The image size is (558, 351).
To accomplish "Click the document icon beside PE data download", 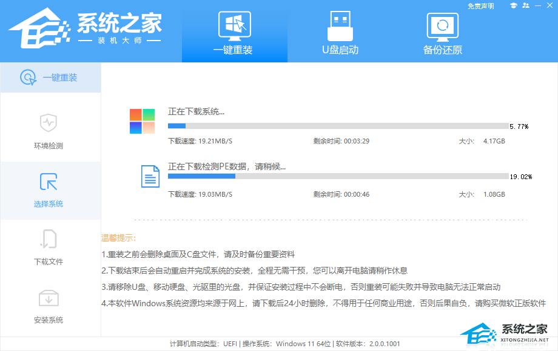I will click(150, 175).
